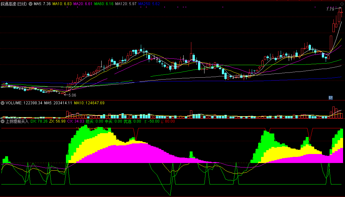Click the VOLUME: 122398.34 value
The height and width of the screenshot is (197, 345).
coord(24,103)
